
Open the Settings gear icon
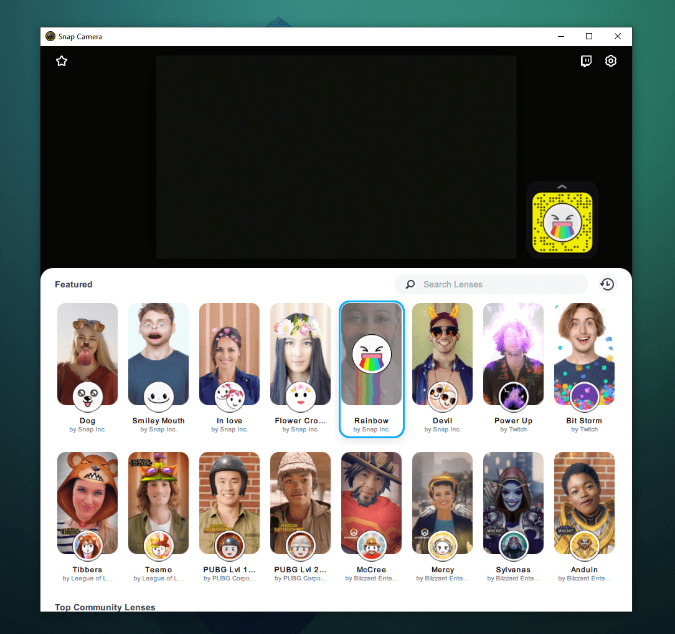coord(610,60)
